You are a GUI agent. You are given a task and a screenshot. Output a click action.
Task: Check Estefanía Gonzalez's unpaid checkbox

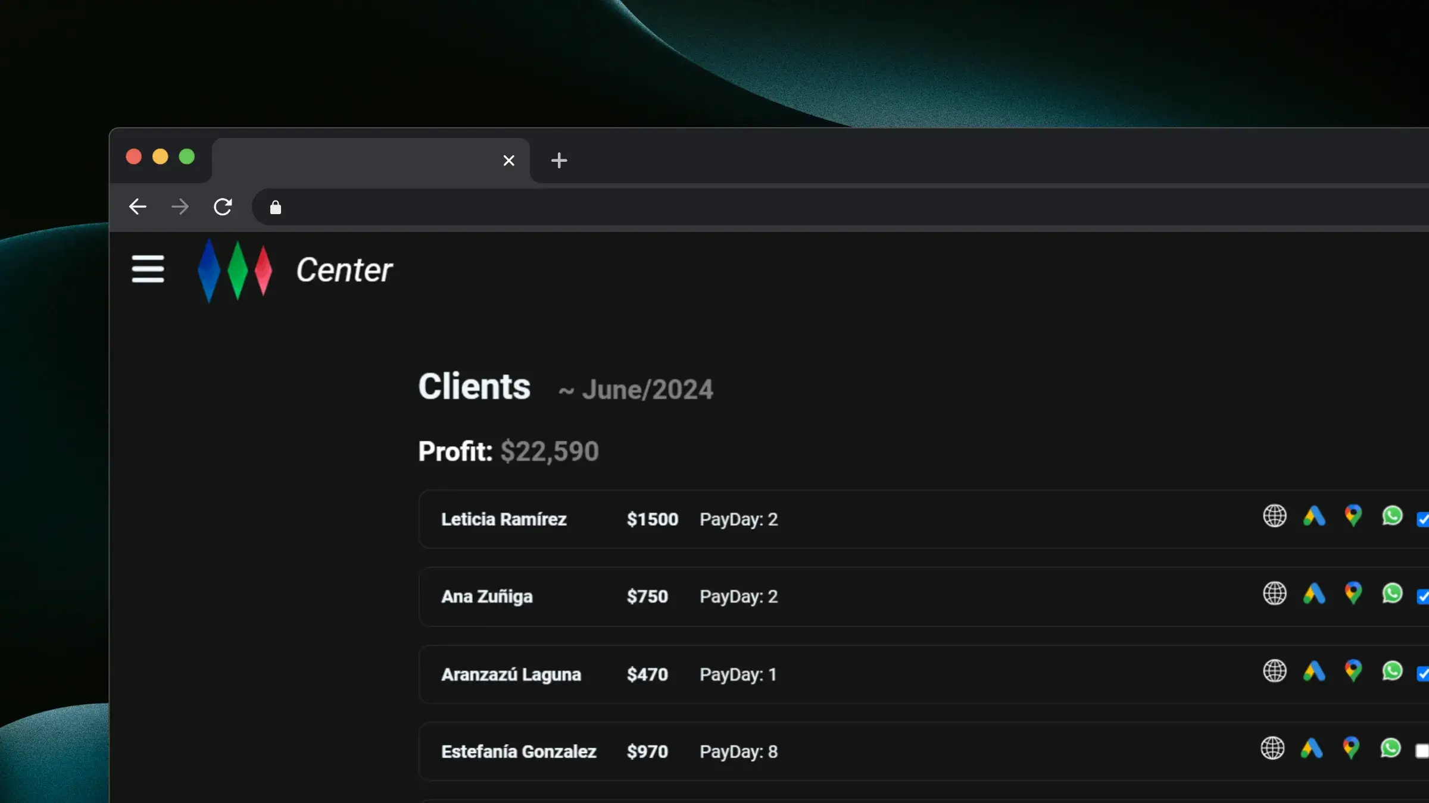(1422, 751)
